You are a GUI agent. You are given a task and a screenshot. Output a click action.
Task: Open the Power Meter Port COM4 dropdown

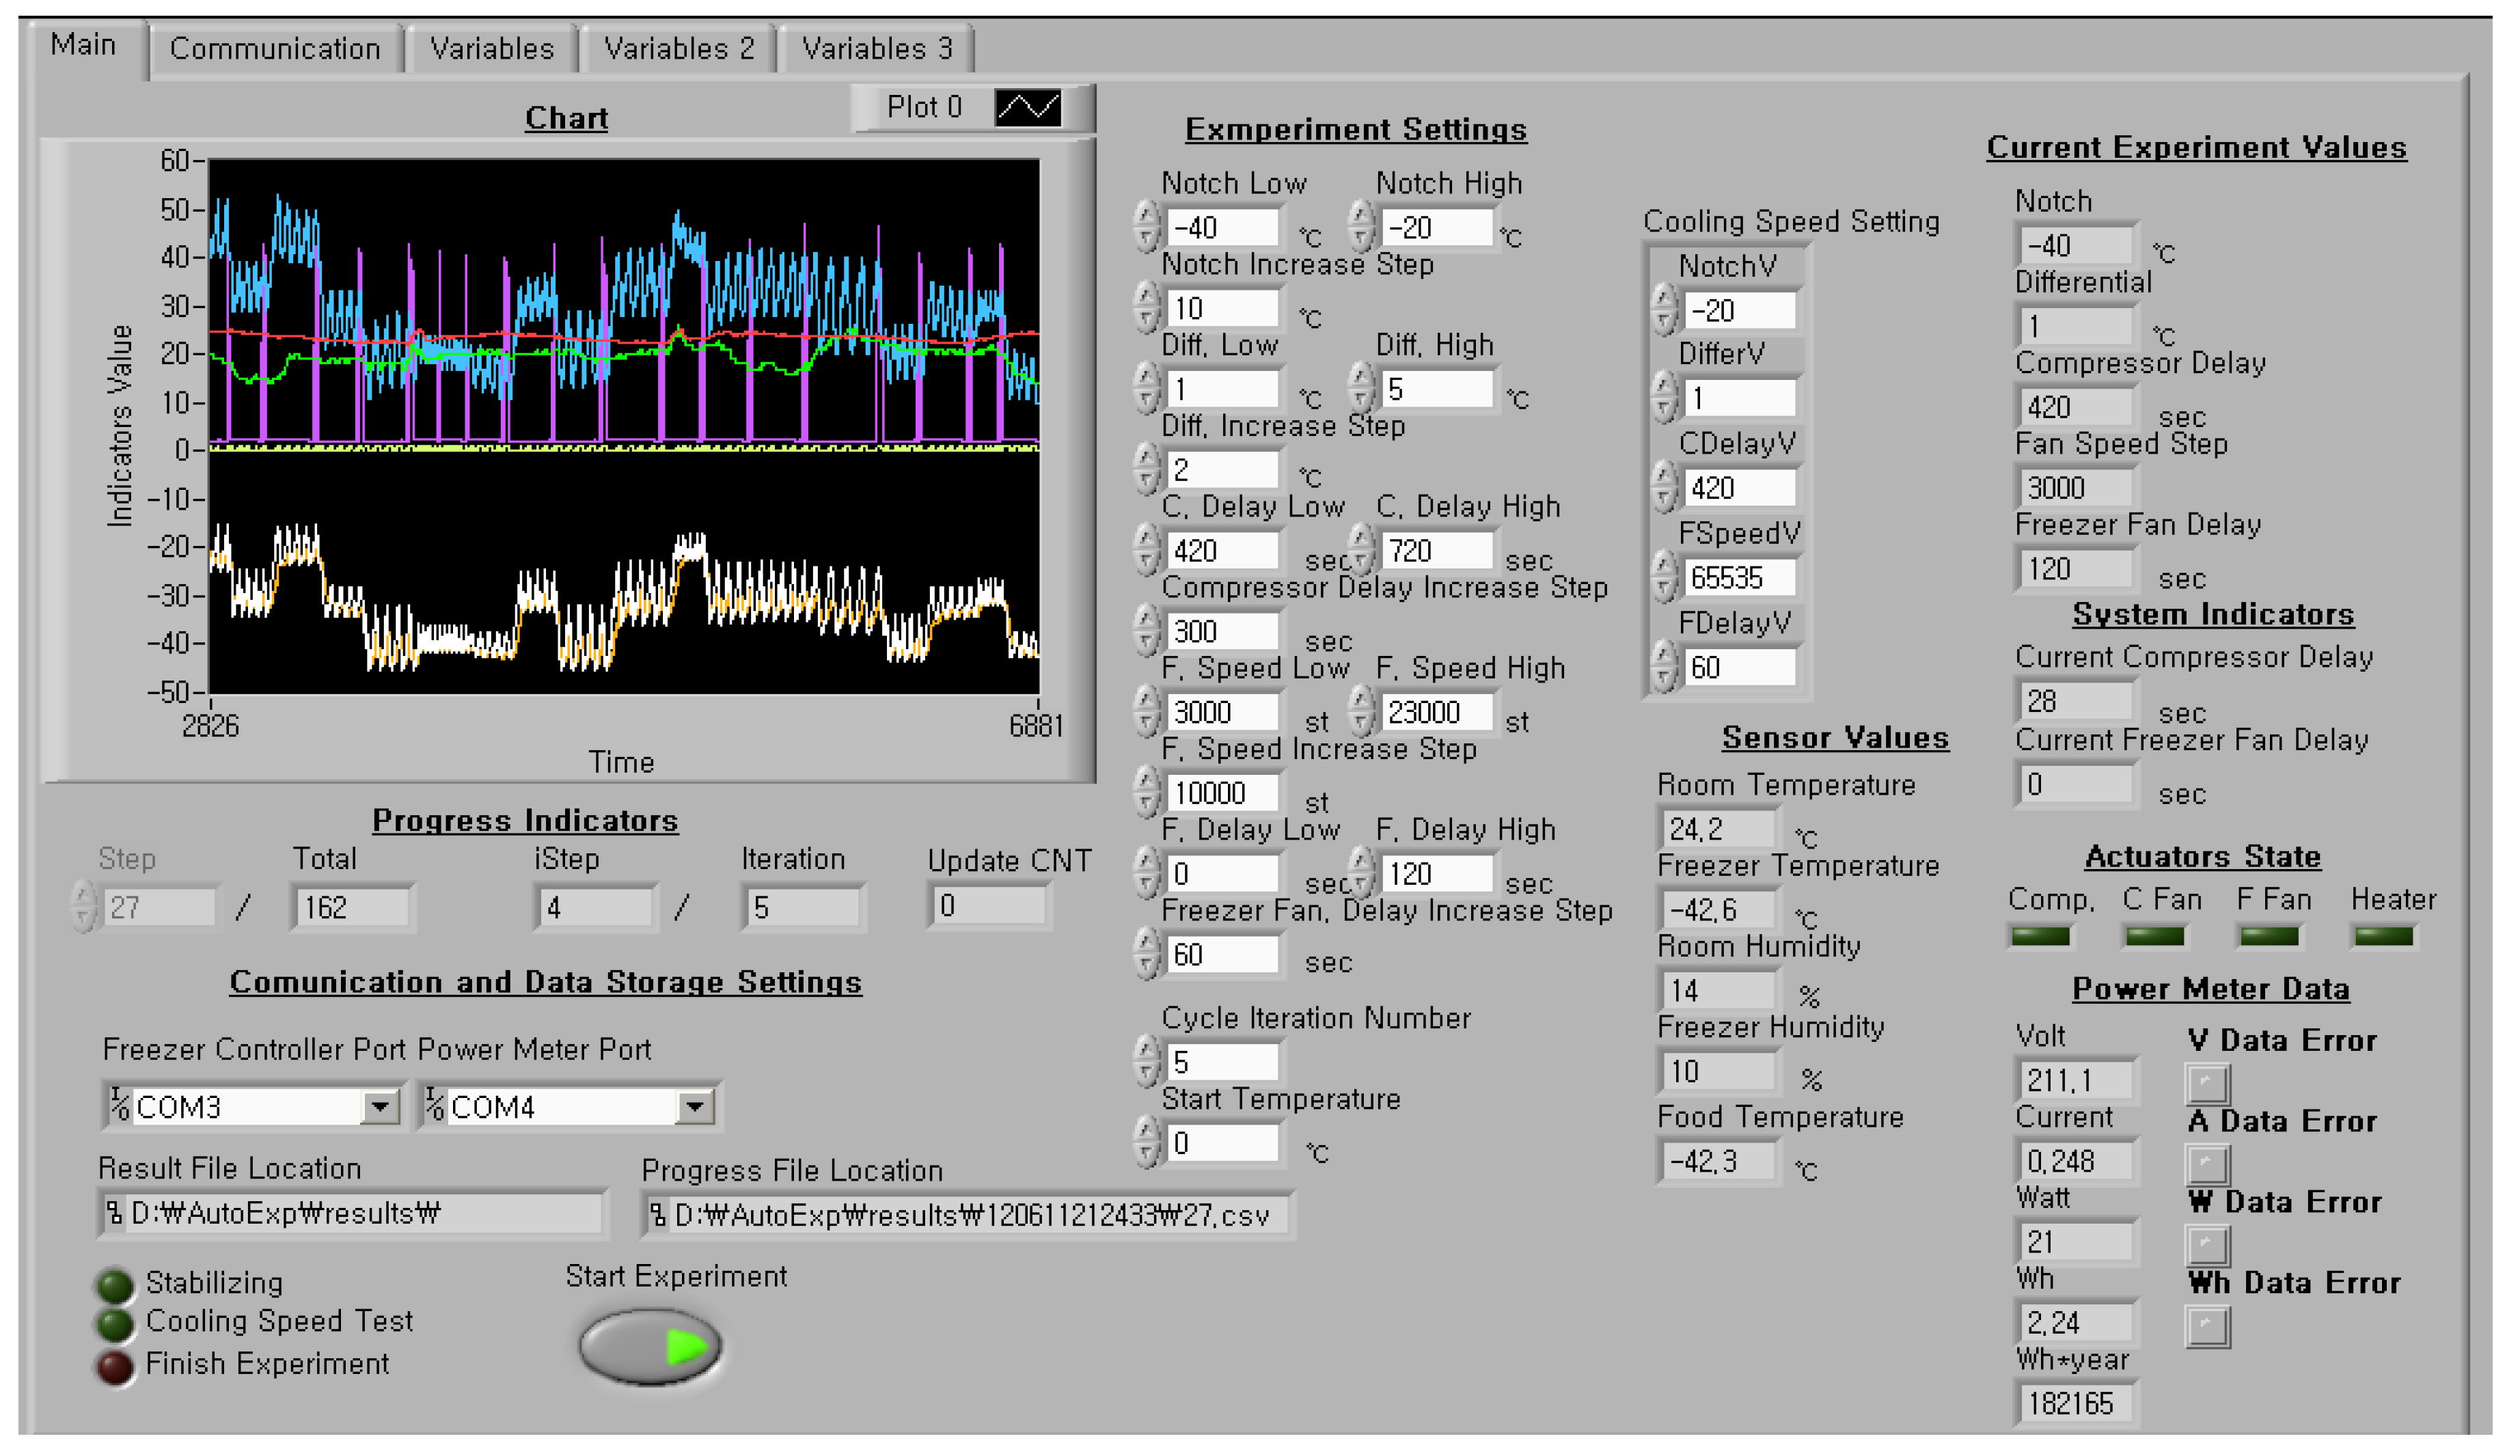pos(694,1106)
